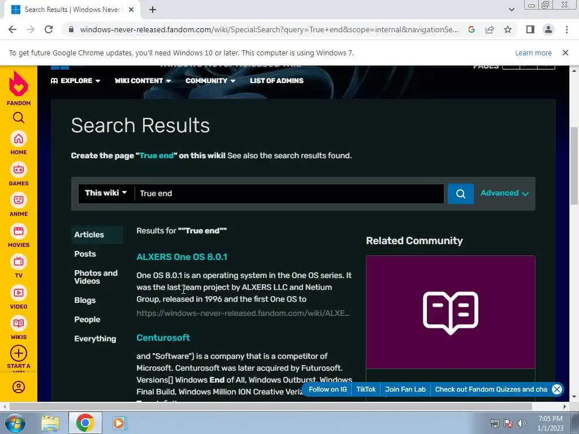
Task: Click the taskbar clock 7:05 PM
Action: (x=550, y=419)
